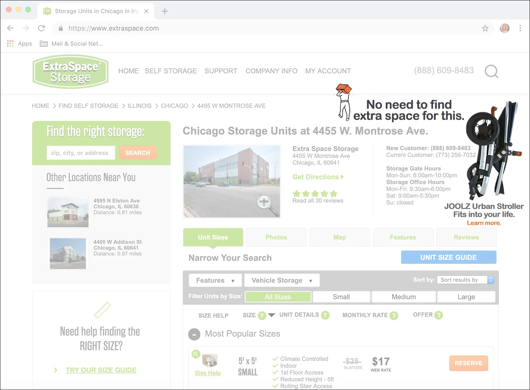Expand the Vehicle Storage dropdown
530x390 pixels.
(282, 280)
